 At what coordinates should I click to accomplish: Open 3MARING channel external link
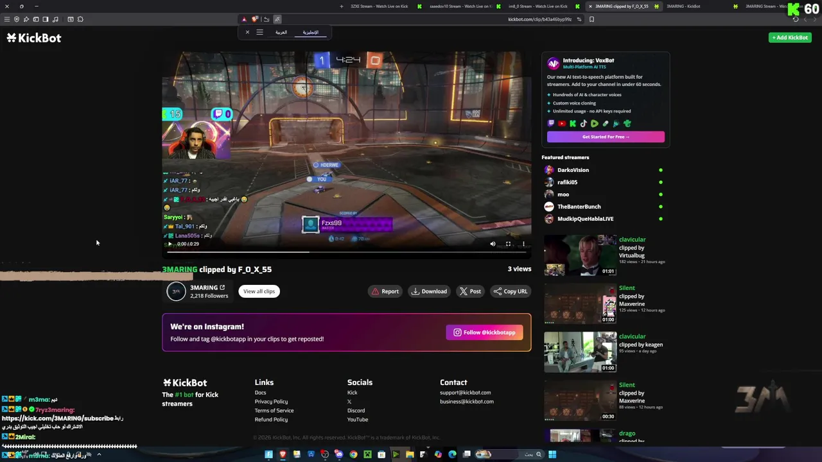point(222,287)
